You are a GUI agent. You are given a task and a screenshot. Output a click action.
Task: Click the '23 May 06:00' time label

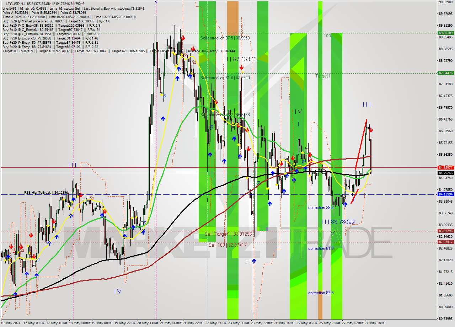pyautogui.click(x=239, y=323)
